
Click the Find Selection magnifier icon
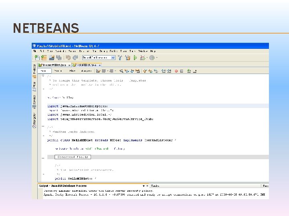coord(121,71)
